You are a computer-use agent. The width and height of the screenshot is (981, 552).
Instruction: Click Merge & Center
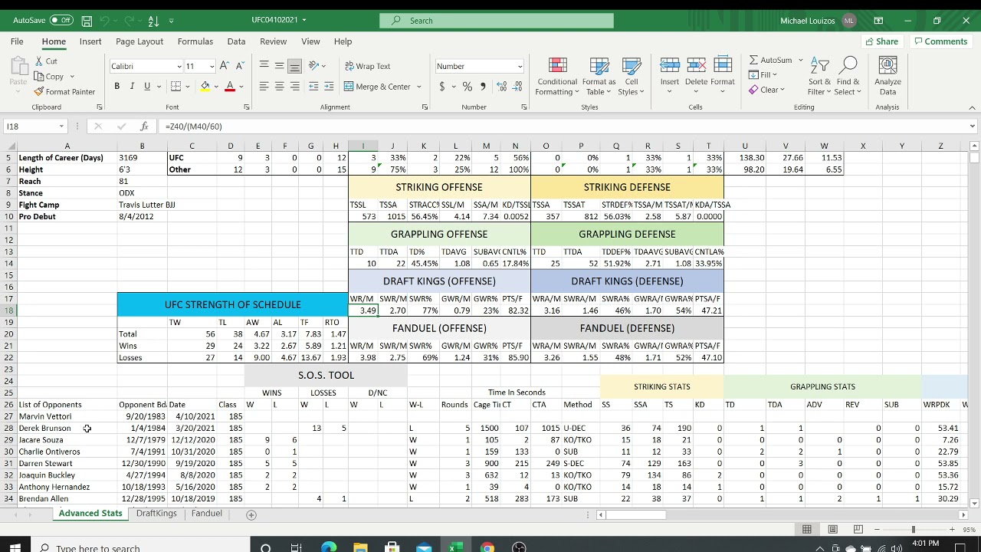click(378, 87)
